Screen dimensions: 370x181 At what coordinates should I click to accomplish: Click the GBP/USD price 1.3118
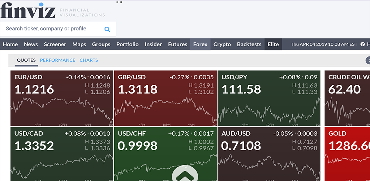[138, 89]
